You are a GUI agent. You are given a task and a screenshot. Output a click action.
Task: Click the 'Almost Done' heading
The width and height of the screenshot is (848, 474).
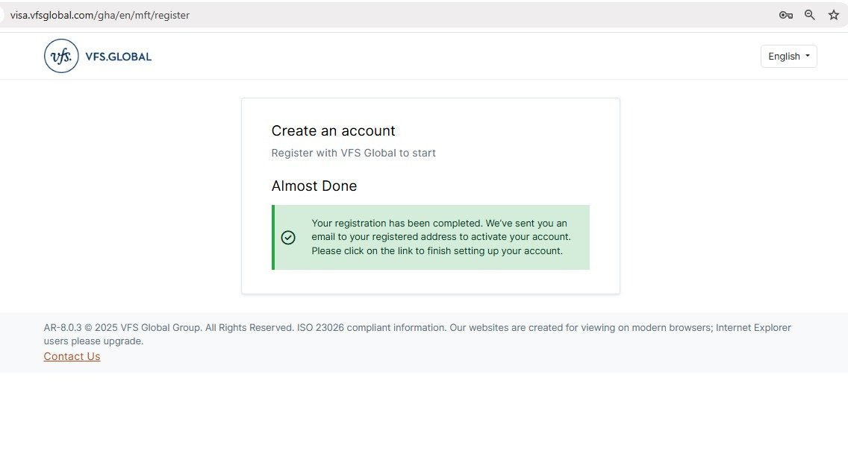(314, 186)
